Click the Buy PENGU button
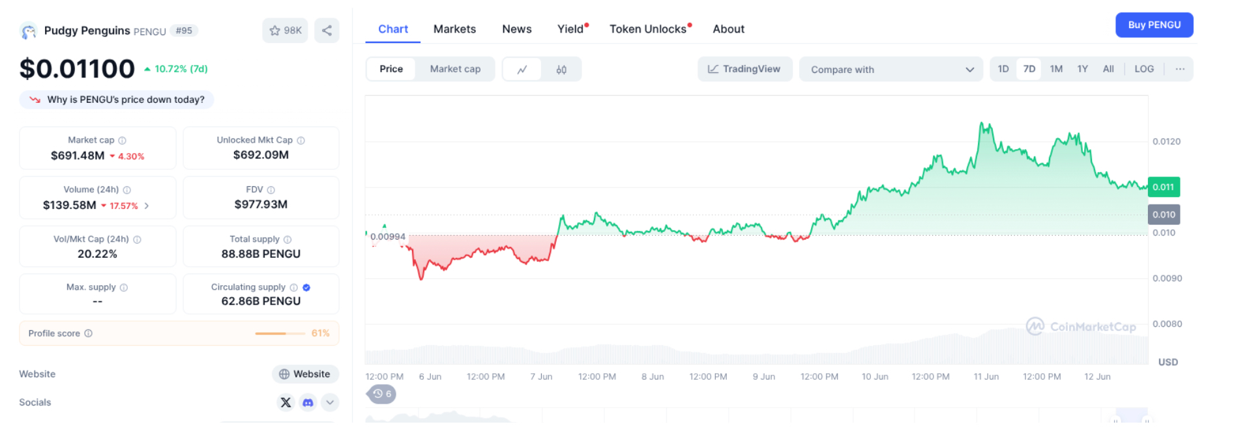Screen dimensions: 1236x435 pyautogui.click(x=1154, y=25)
